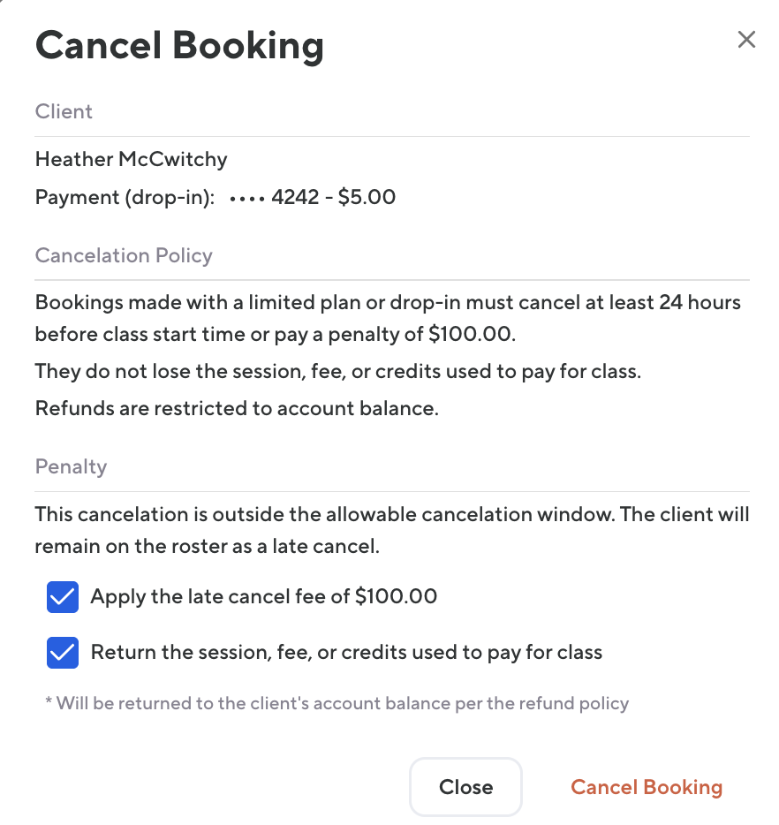
Task: Click the outside allowable cancelation window notice
Action: [391, 515]
